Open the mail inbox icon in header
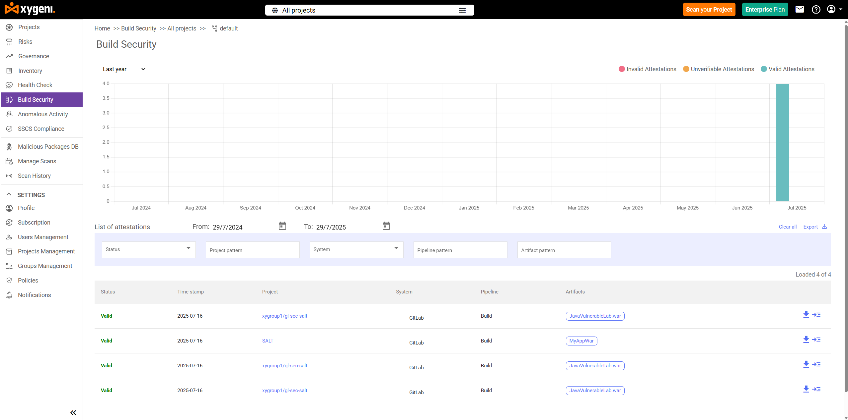Screen dimensions: 848x420 pyautogui.click(x=800, y=10)
